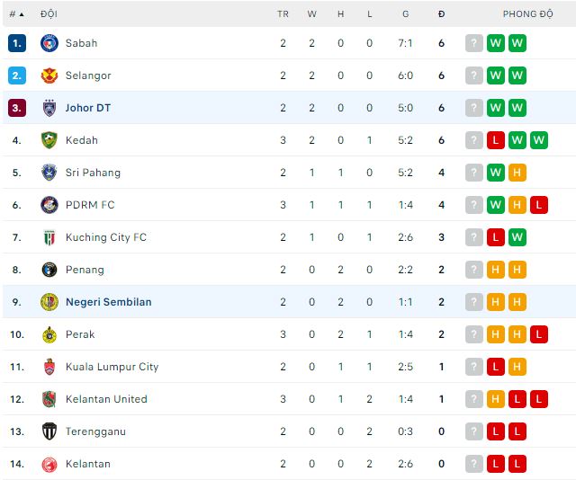Click the PHONG ĐỘ form column header
Viewport: 576px width, 480px height.
click(527, 13)
